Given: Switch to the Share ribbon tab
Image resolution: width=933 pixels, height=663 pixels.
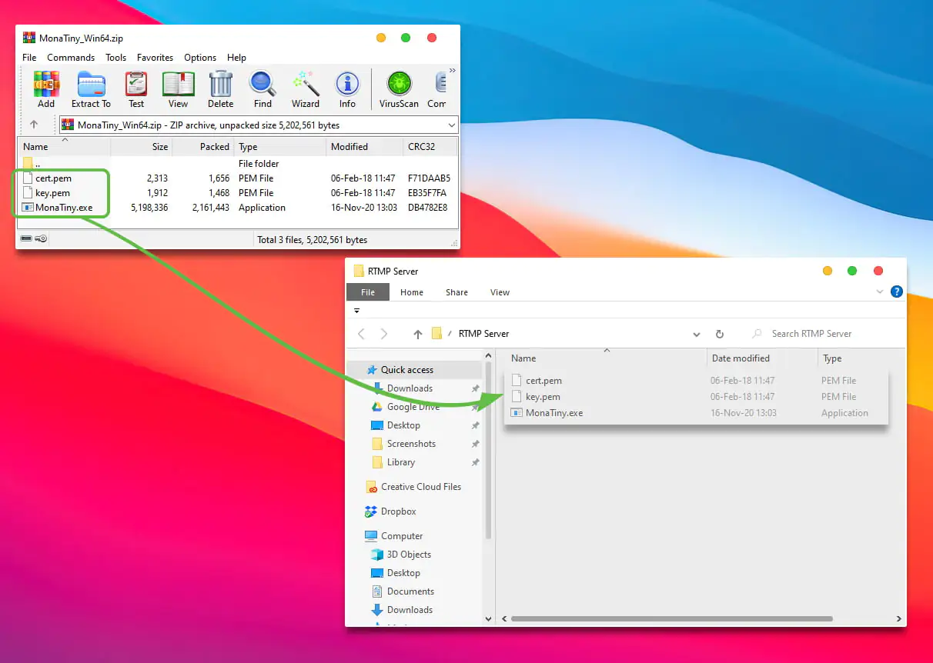Looking at the screenshot, I should [x=456, y=292].
